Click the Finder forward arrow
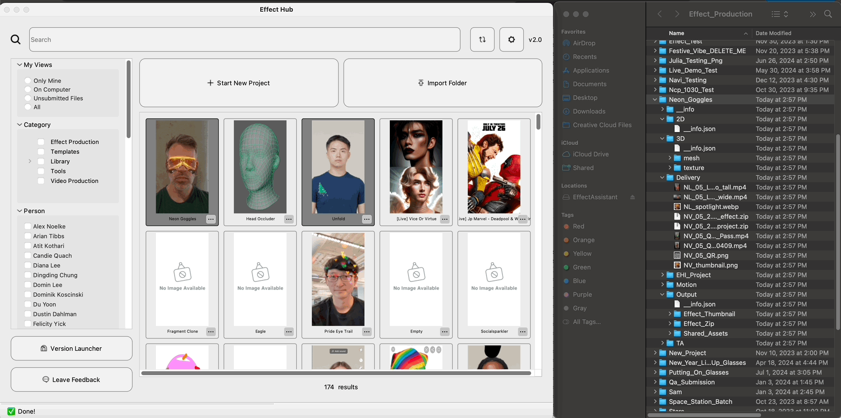841x418 pixels. pos(677,14)
